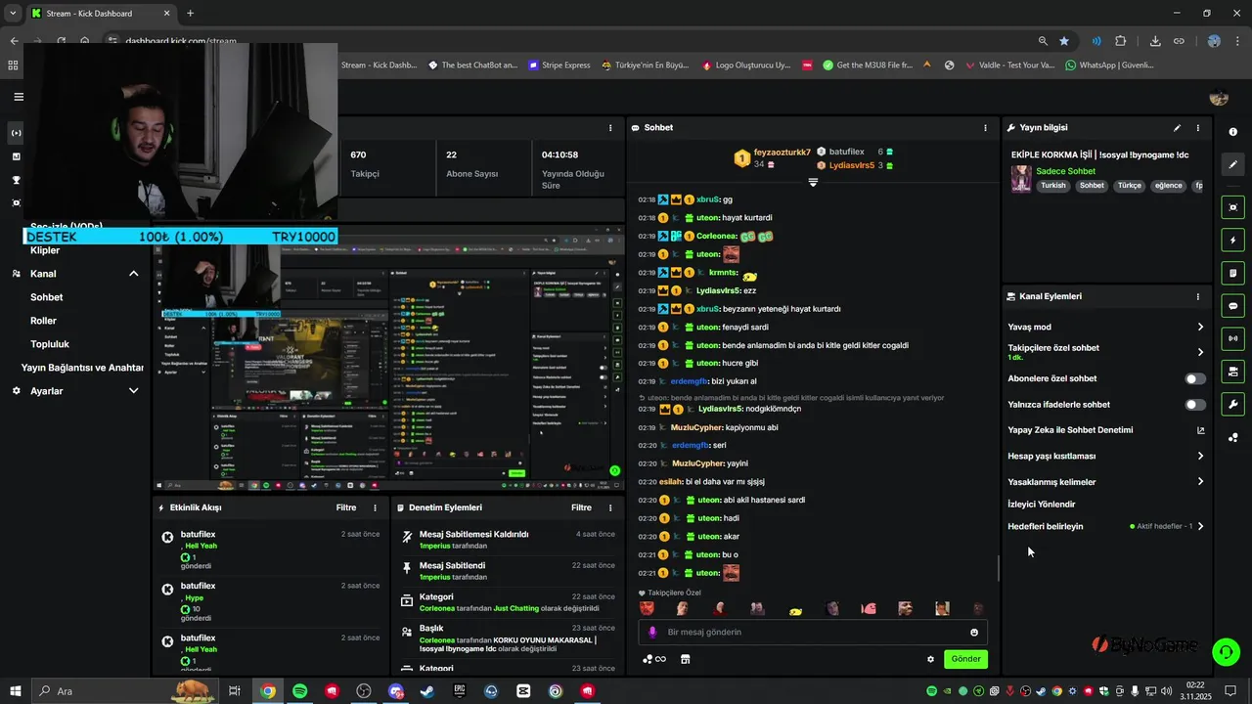Screen dimensions: 1252x704
Task: Select the yellow duck emote below chat
Action: (x=795, y=610)
